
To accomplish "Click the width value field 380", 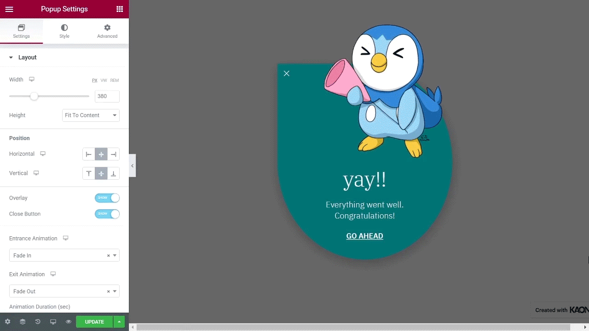I will point(107,96).
